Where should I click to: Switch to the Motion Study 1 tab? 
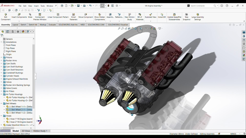click(40, 131)
